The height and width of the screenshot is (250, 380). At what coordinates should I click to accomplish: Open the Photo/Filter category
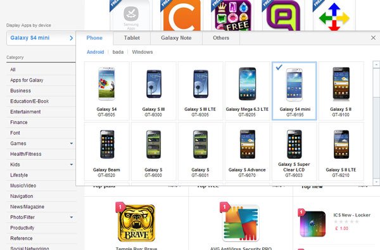[23, 217]
